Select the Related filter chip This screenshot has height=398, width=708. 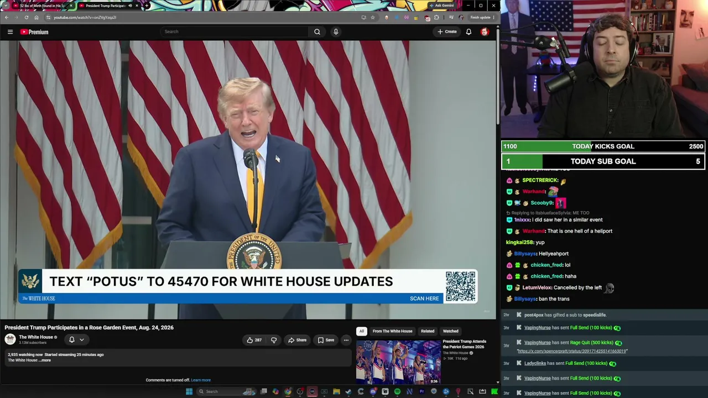click(428, 331)
